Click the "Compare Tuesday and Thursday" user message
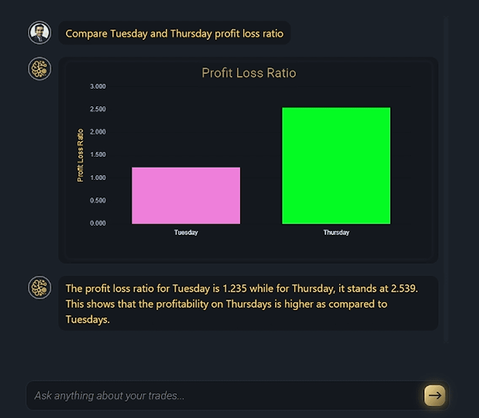479x418 pixels. [174, 33]
